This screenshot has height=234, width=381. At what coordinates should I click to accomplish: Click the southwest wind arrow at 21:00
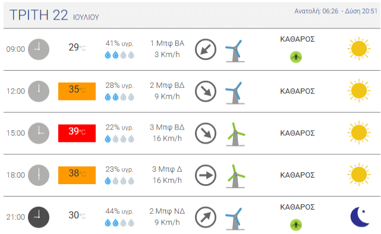[x=206, y=217]
